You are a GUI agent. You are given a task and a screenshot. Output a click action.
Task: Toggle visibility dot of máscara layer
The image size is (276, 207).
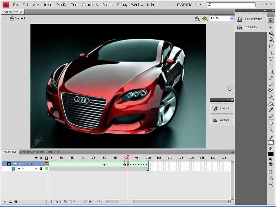(36, 164)
